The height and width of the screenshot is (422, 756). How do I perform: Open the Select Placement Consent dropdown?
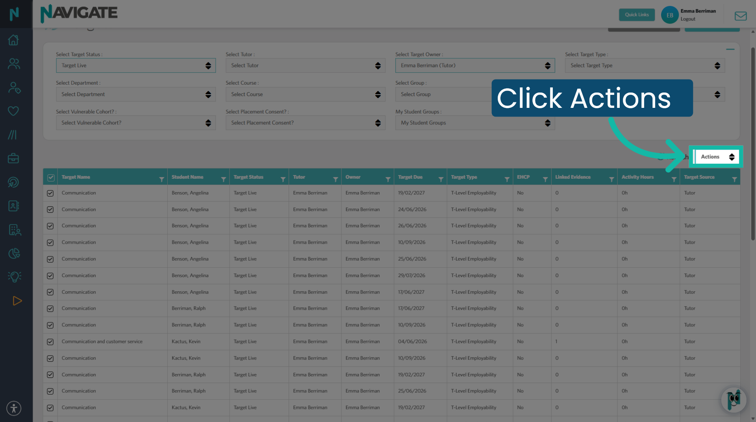306,123
